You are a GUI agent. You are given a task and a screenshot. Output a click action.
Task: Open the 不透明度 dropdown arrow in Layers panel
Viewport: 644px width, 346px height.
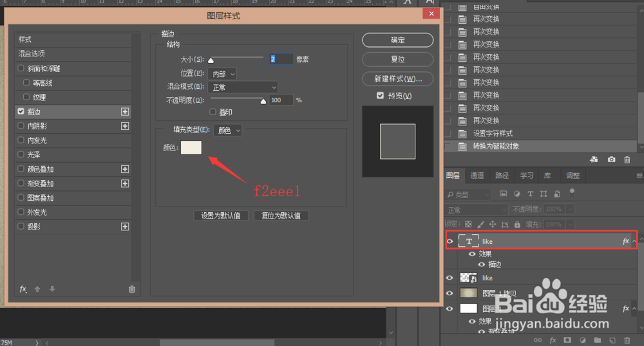click(570, 209)
